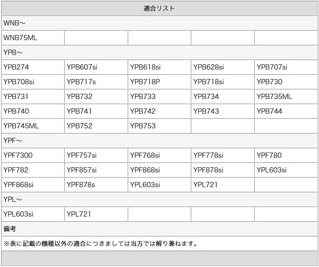
Task: Select the YPB730 model cell
Action: tap(286, 82)
